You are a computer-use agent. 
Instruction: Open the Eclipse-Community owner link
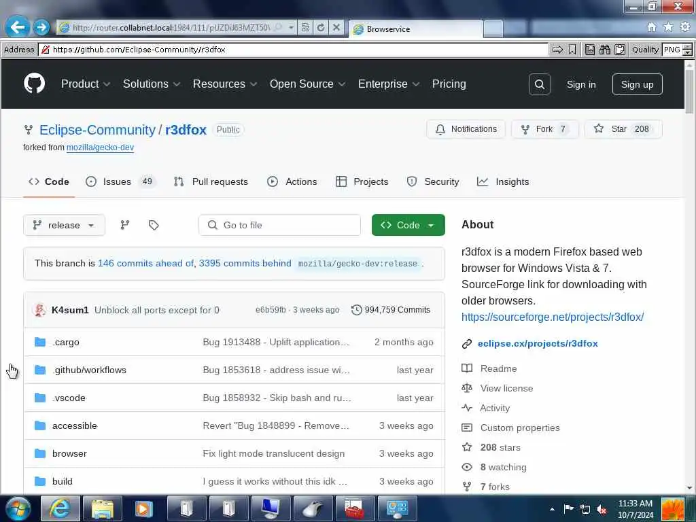[97, 130]
